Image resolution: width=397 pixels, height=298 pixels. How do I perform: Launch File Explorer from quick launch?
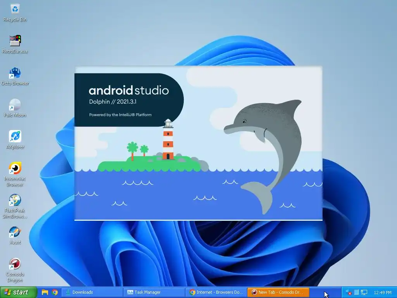(45, 293)
